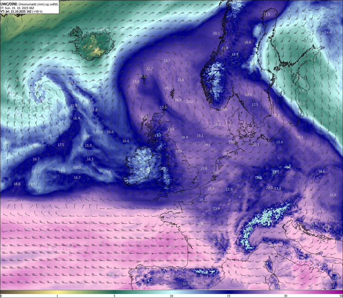Click the 13.2 value over the Balkans
This screenshot has height=298, width=343.
click(326, 228)
